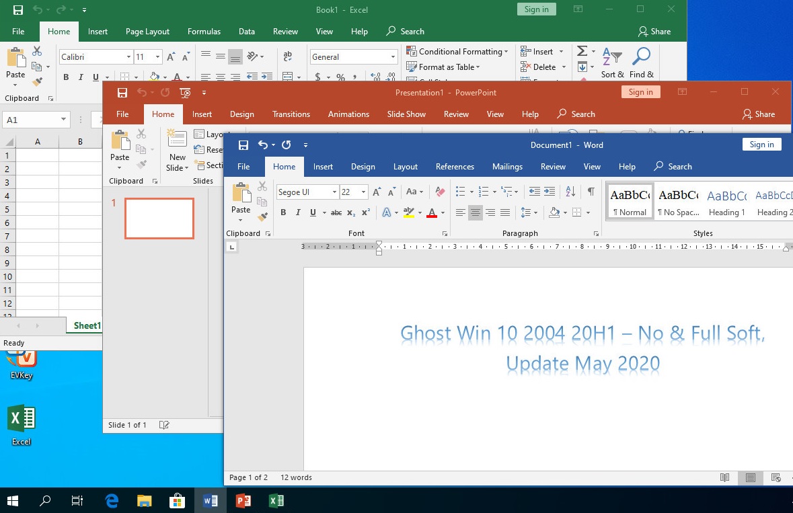
Task: Click New Slide button in PowerPoint
Action: pyautogui.click(x=177, y=150)
